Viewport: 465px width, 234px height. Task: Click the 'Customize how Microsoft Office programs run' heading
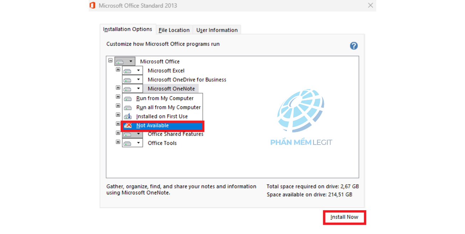point(163,44)
